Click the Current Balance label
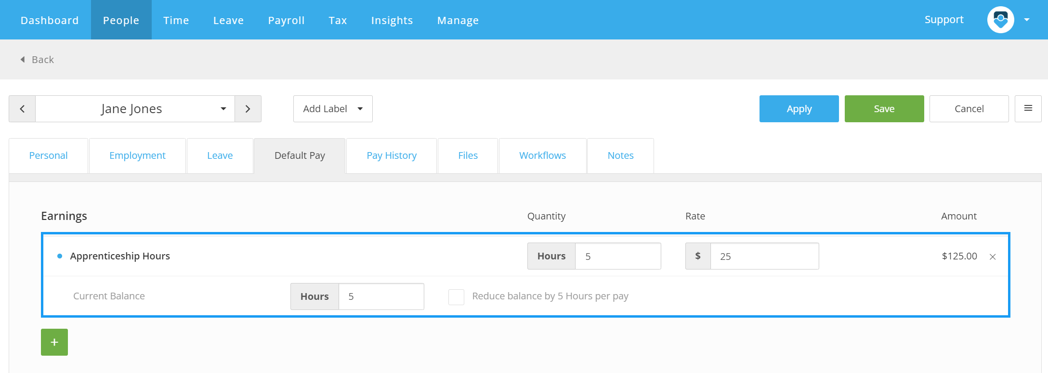 coord(109,296)
